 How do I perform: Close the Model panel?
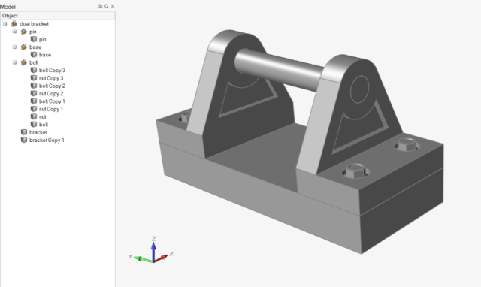(113, 6)
